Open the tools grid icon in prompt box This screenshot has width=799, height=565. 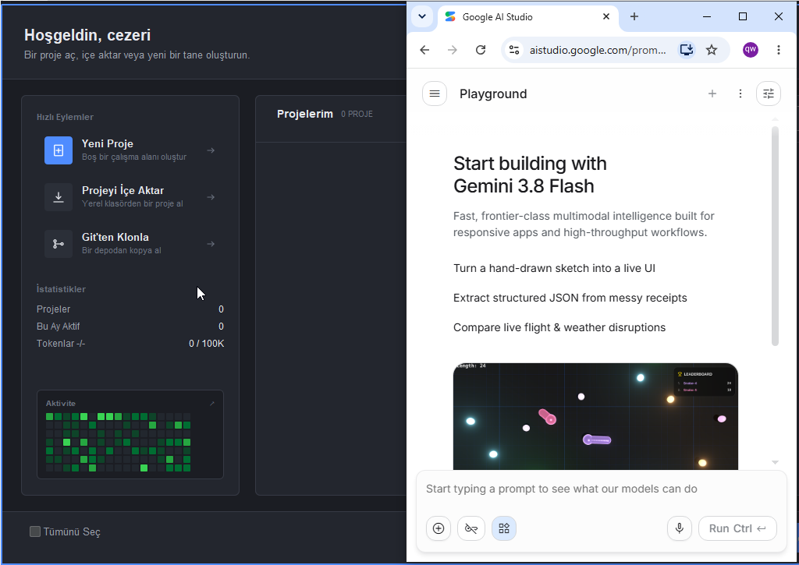504,528
